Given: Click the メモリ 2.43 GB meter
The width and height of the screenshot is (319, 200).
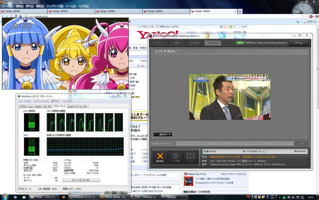Looking at the screenshot, I should coord(31,146).
